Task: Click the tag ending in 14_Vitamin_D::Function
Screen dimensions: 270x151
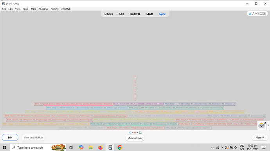Action: point(87,108)
